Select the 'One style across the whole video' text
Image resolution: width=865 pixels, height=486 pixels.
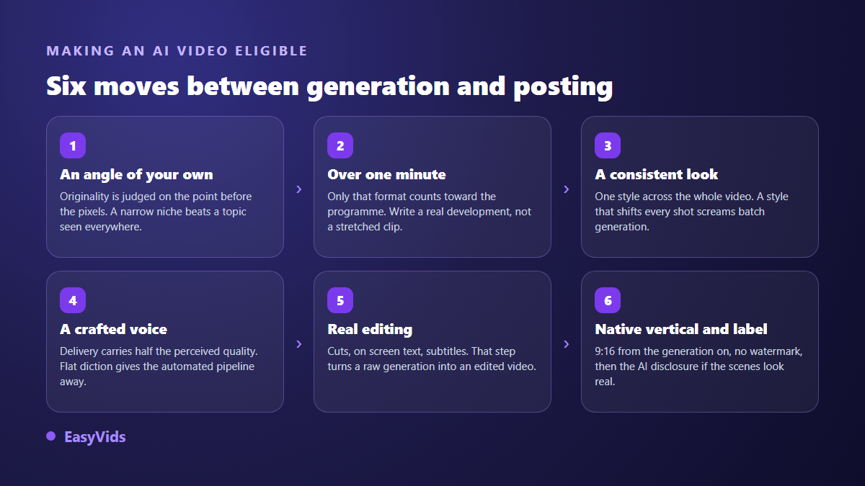[691, 212]
